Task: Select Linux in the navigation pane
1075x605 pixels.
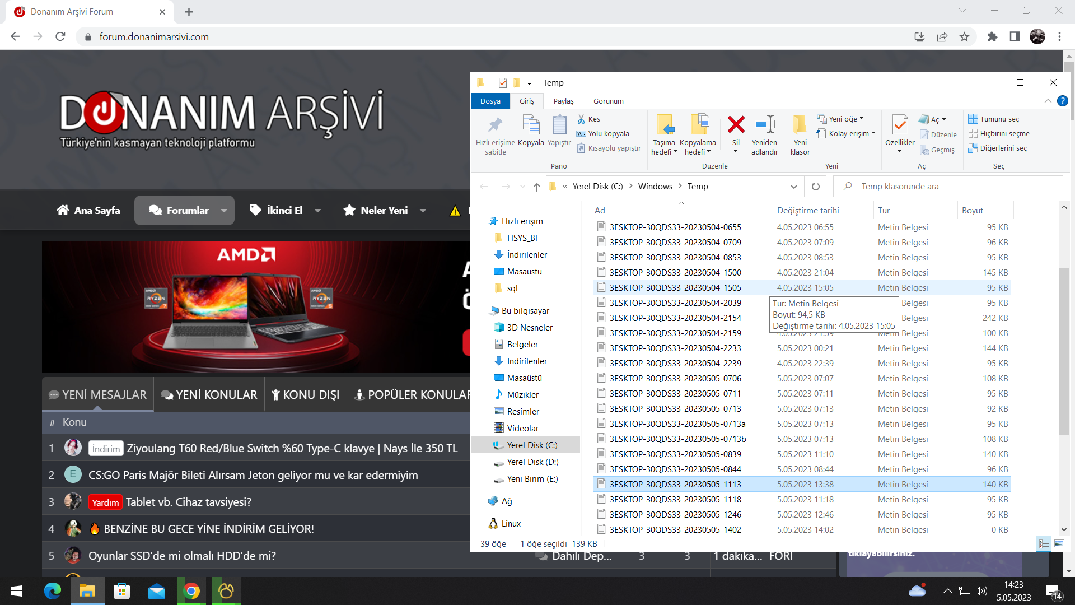Action: (510, 524)
